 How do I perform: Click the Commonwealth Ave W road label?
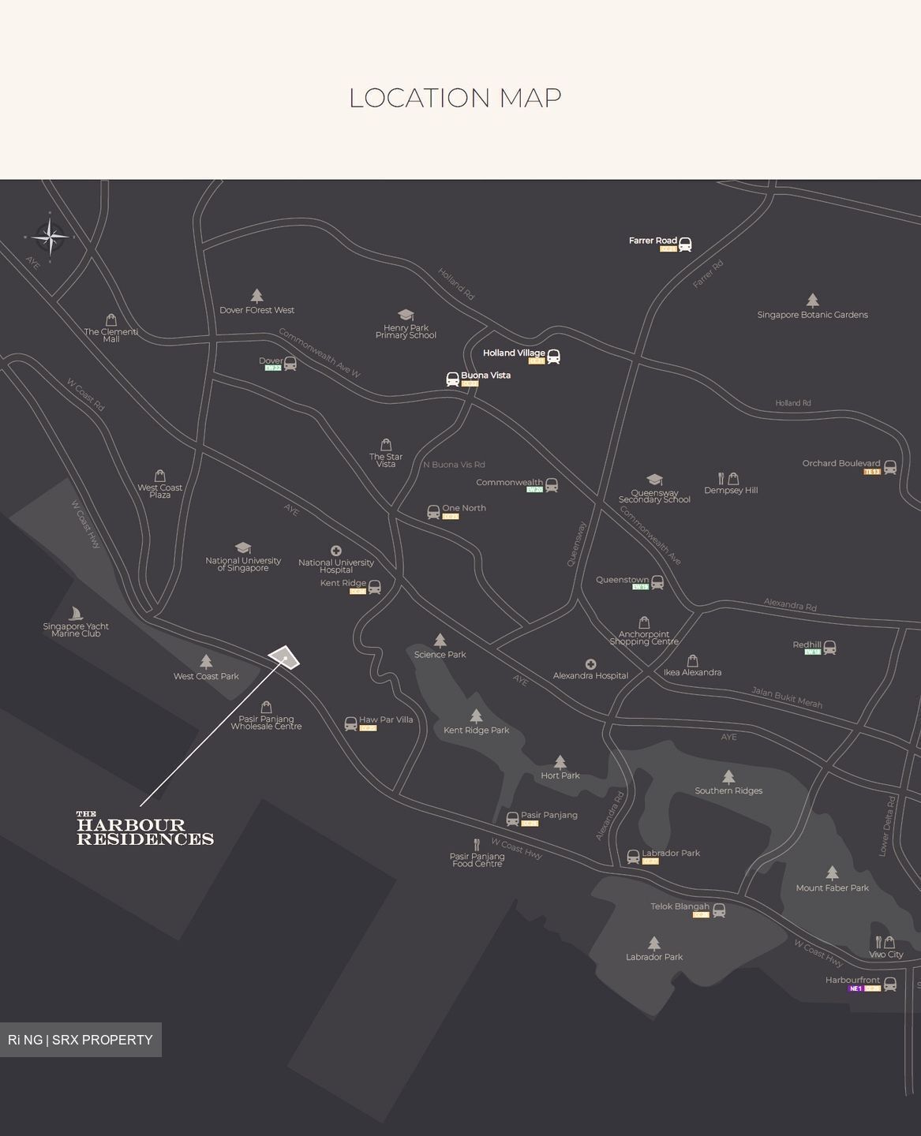click(x=319, y=353)
